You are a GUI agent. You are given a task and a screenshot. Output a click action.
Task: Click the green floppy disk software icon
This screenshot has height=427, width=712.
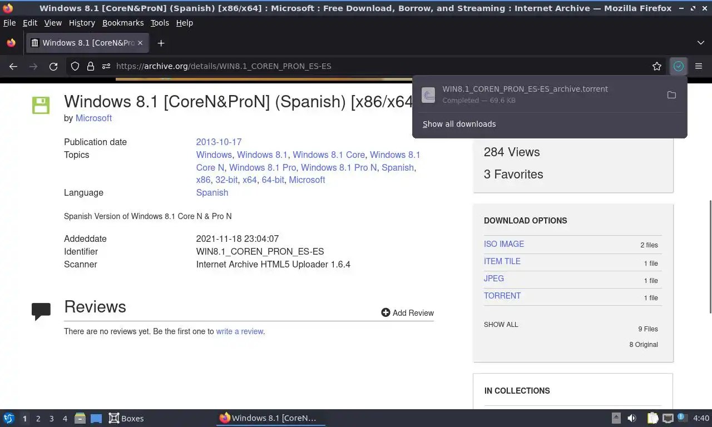[x=41, y=105]
